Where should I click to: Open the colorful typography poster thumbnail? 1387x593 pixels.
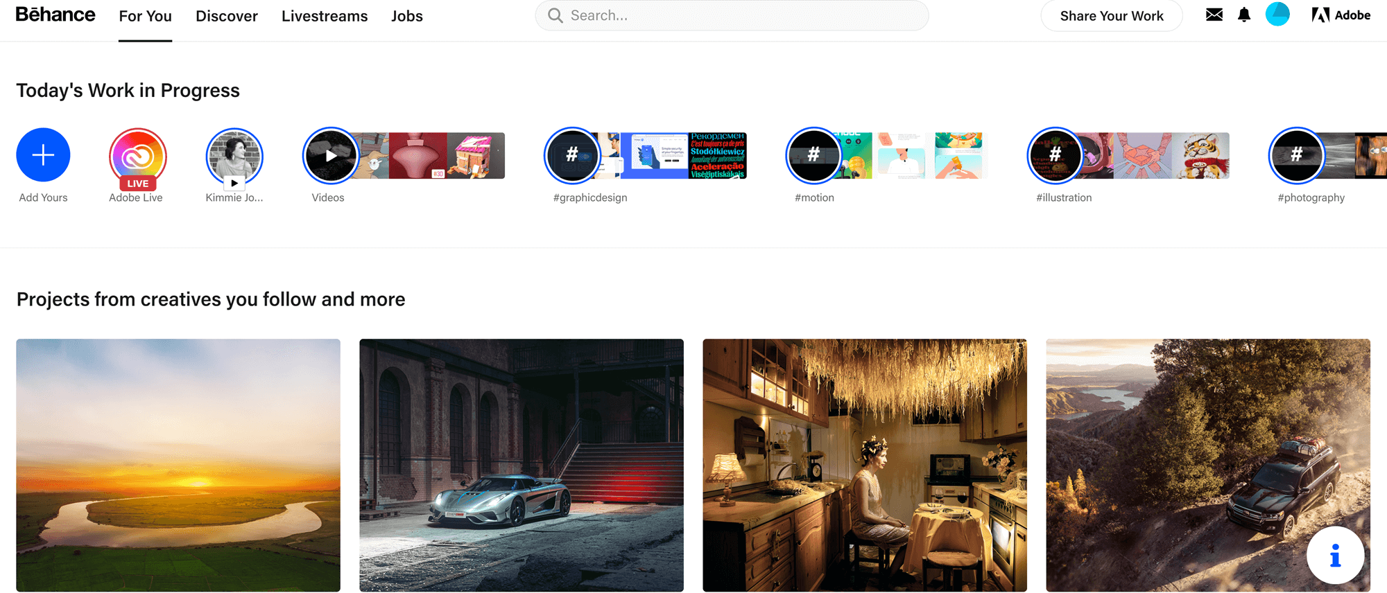(x=718, y=156)
